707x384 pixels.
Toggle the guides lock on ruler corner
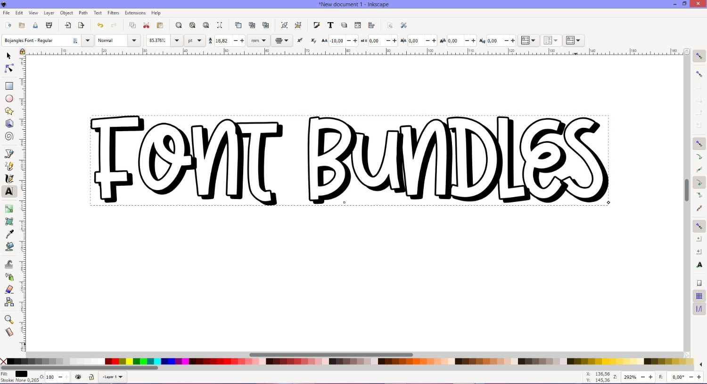point(22,51)
